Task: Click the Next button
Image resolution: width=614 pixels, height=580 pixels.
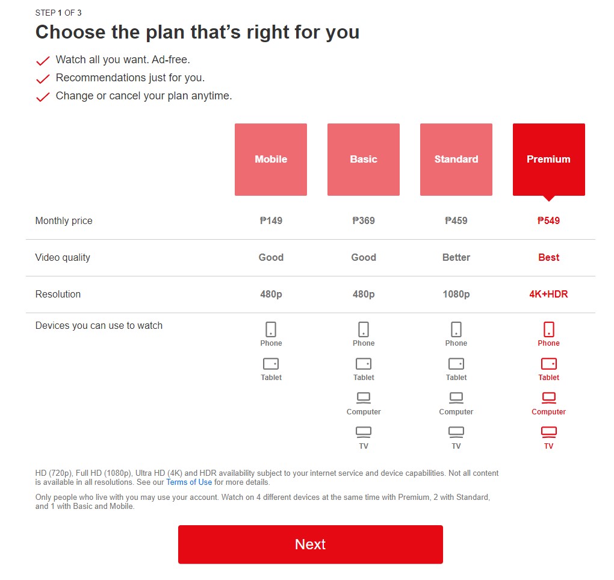Action: click(310, 544)
